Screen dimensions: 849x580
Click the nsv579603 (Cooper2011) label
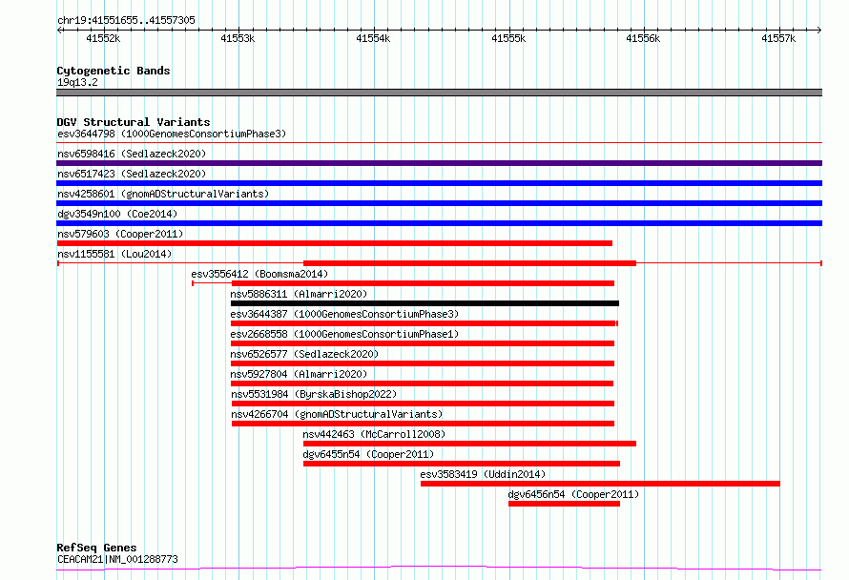(120, 234)
